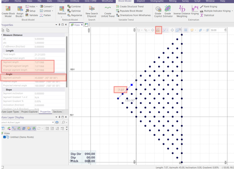The height and width of the screenshot is (169, 234).
Task: Toggle the Untitled (Demo Points) layer checkbox
Action: [x=5, y=137]
